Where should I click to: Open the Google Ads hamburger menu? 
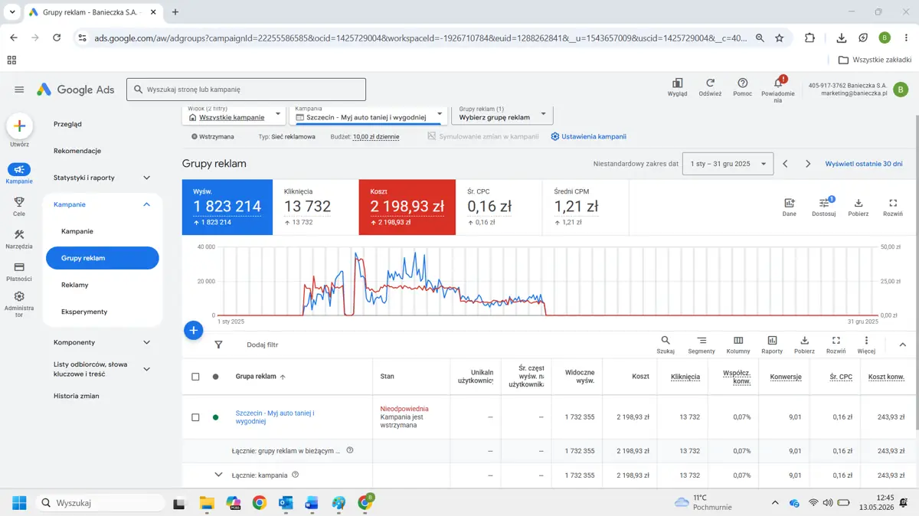(x=19, y=90)
